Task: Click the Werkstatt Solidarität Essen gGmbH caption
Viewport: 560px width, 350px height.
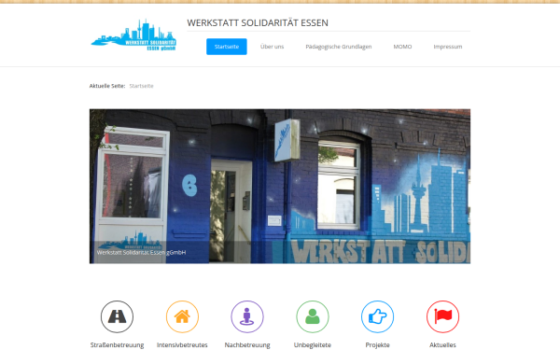Action: tap(141, 253)
